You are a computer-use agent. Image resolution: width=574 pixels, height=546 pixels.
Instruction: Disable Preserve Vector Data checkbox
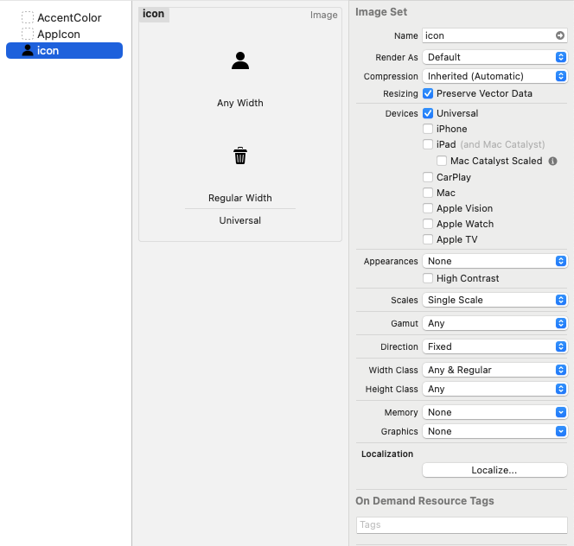pos(428,93)
